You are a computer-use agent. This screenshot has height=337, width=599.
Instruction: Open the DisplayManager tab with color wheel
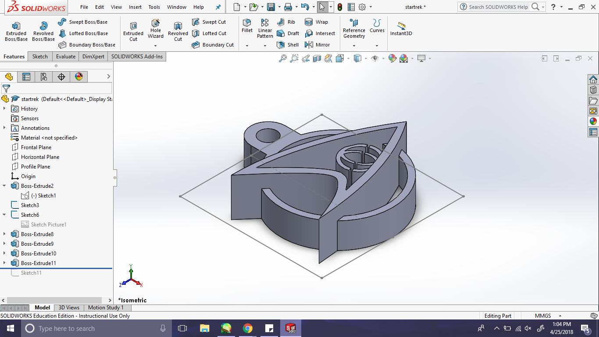(x=79, y=77)
